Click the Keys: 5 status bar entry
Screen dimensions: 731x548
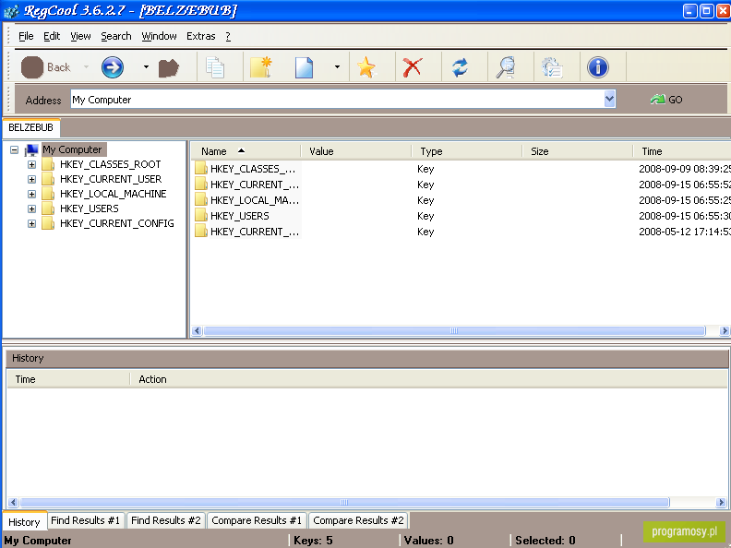(313, 541)
